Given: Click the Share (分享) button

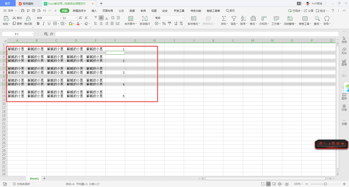Looking at the screenshot, I should point(309,11).
